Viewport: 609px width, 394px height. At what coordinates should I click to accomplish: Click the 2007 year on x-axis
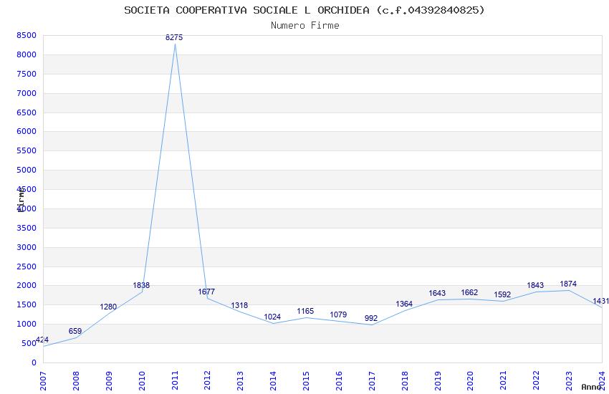point(43,381)
